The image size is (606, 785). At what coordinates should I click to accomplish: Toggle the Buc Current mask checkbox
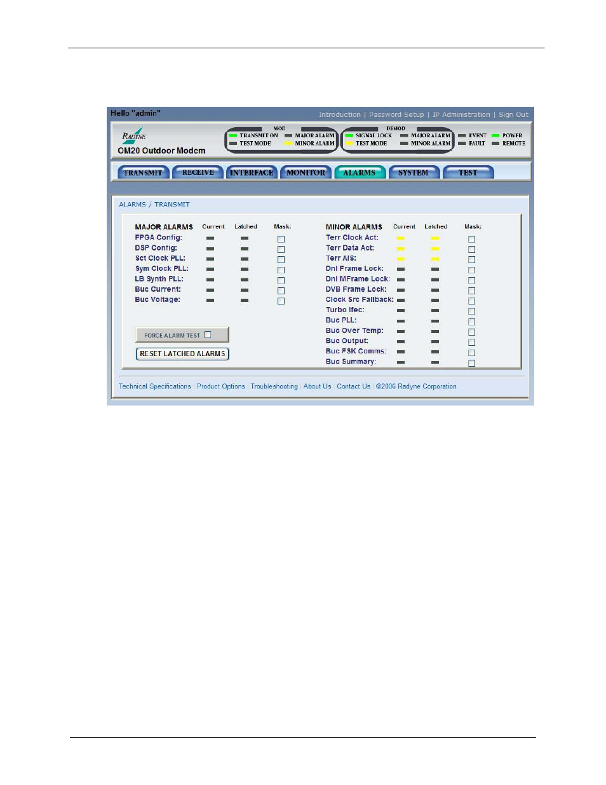[281, 290]
